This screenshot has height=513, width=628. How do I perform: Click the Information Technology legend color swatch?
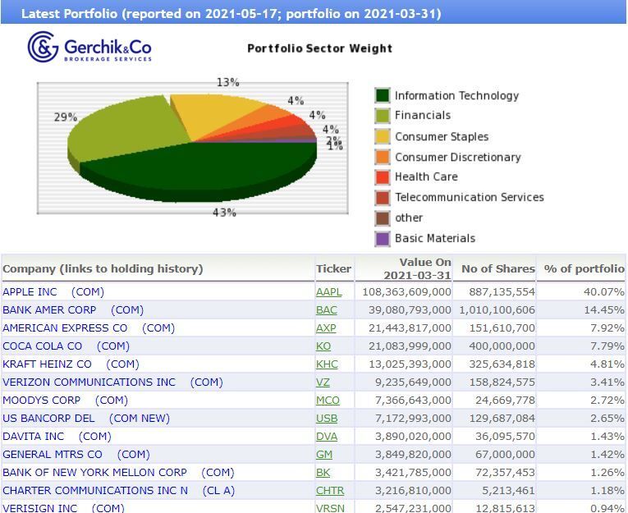click(383, 96)
